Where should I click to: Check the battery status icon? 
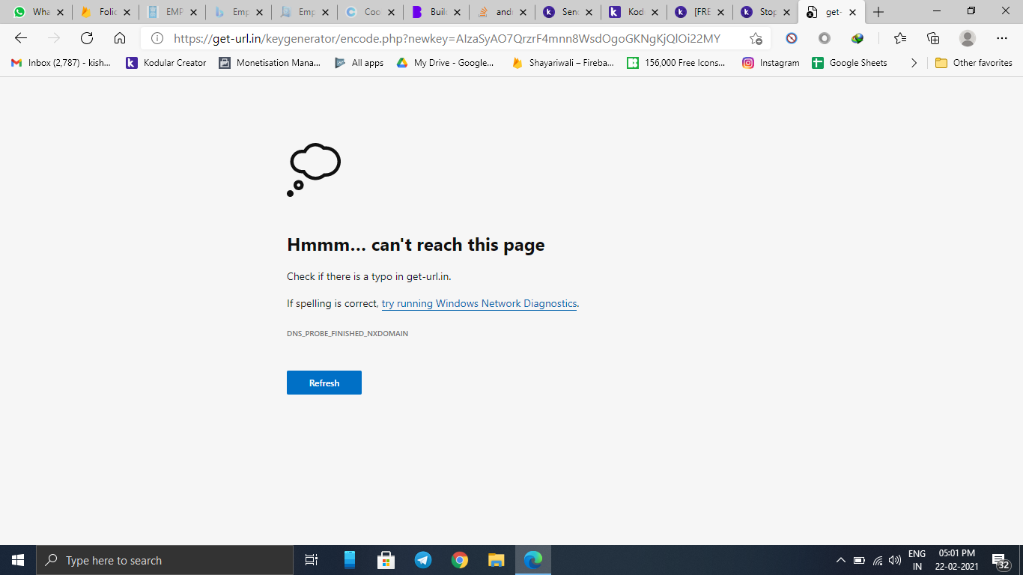tap(859, 560)
